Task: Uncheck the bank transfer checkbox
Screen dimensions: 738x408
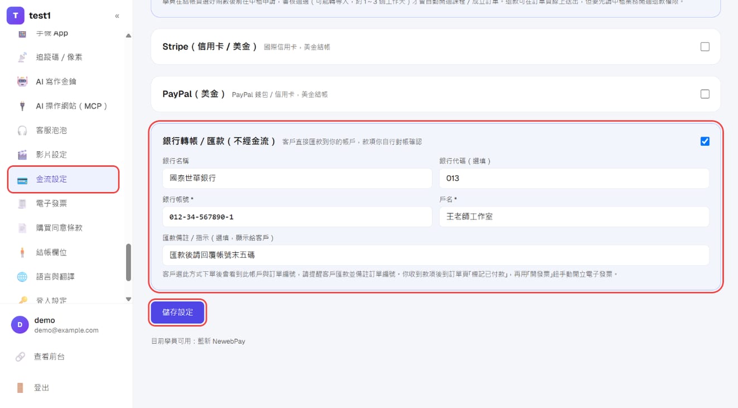Action: [x=705, y=141]
